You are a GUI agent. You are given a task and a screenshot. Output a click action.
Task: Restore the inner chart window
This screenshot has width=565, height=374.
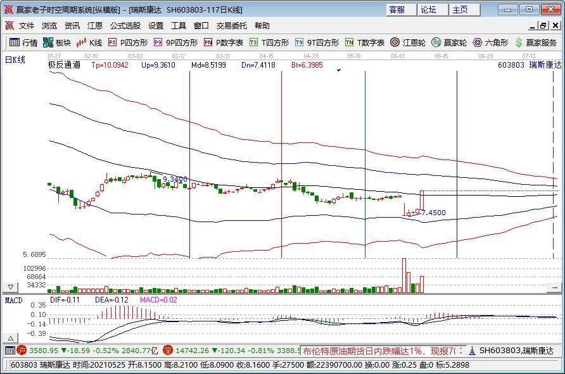[x=543, y=25]
